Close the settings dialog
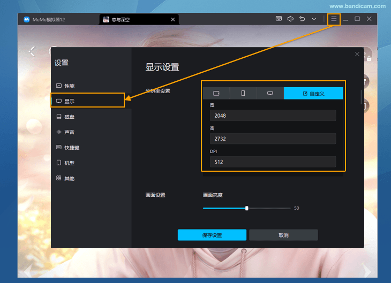The width and height of the screenshot is (391, 283). pyautogui.click(x=357, y=54)
